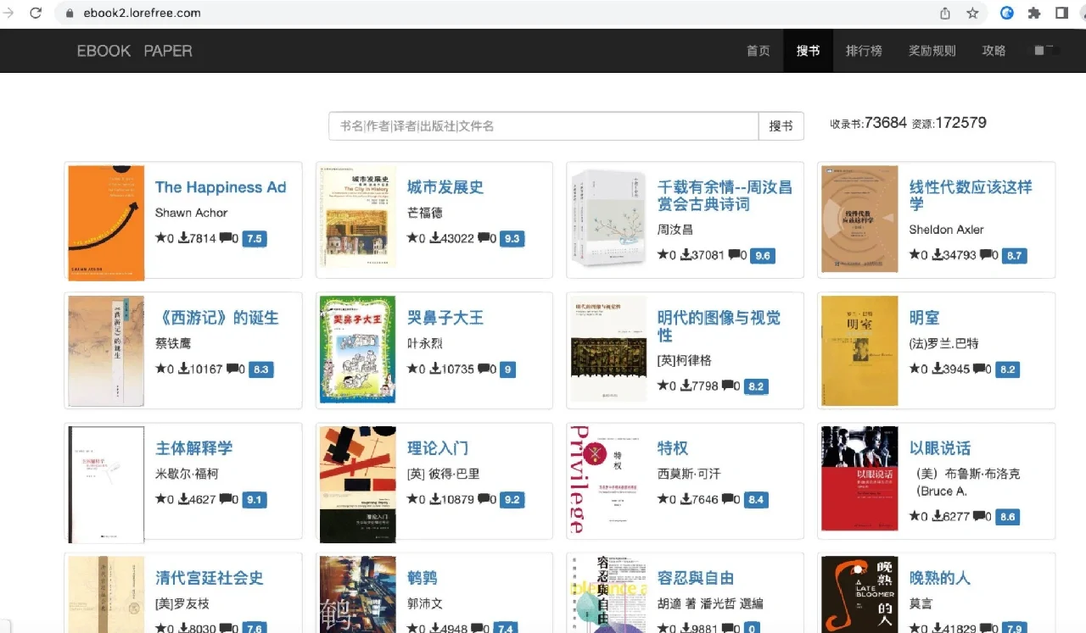Click rating badge 9.3 on 城市发展史
1086x633 pixels.
pos(512,238)
